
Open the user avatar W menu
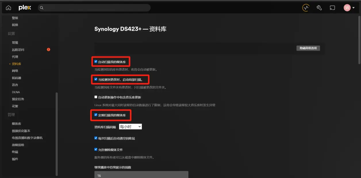pyautogui.click(x=349, y=8)
